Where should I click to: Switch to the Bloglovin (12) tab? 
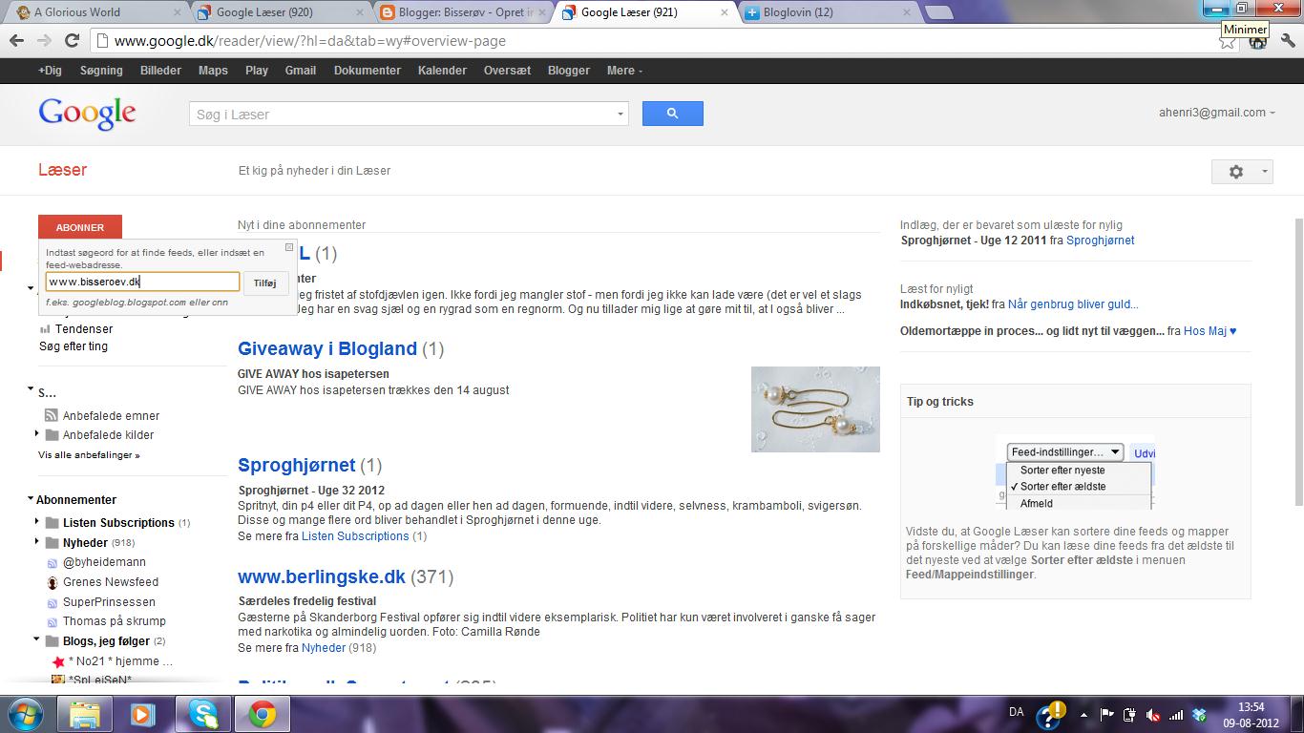point(826,12)
